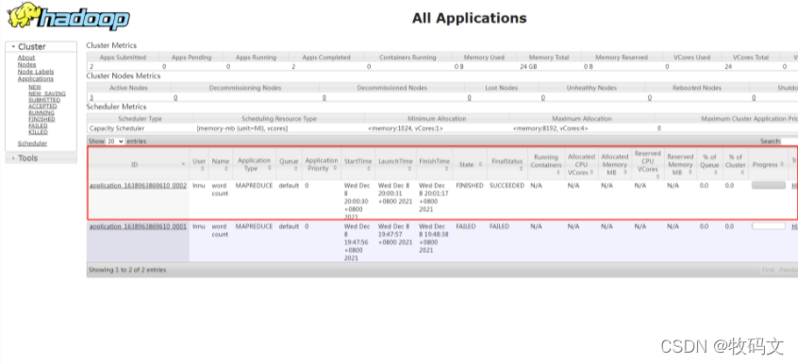This screenshot has width=798, height=364.
Task: Sort table by Running Containers column
Action: point(546,164)
